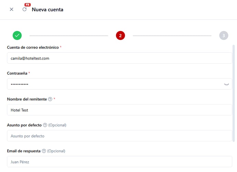Click the Cuenta de correo electrónico label
The image size is (237, 172).
pyautogui.click(x=33, y=47)
